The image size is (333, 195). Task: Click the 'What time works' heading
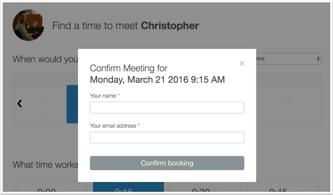[x=45, y=165]
